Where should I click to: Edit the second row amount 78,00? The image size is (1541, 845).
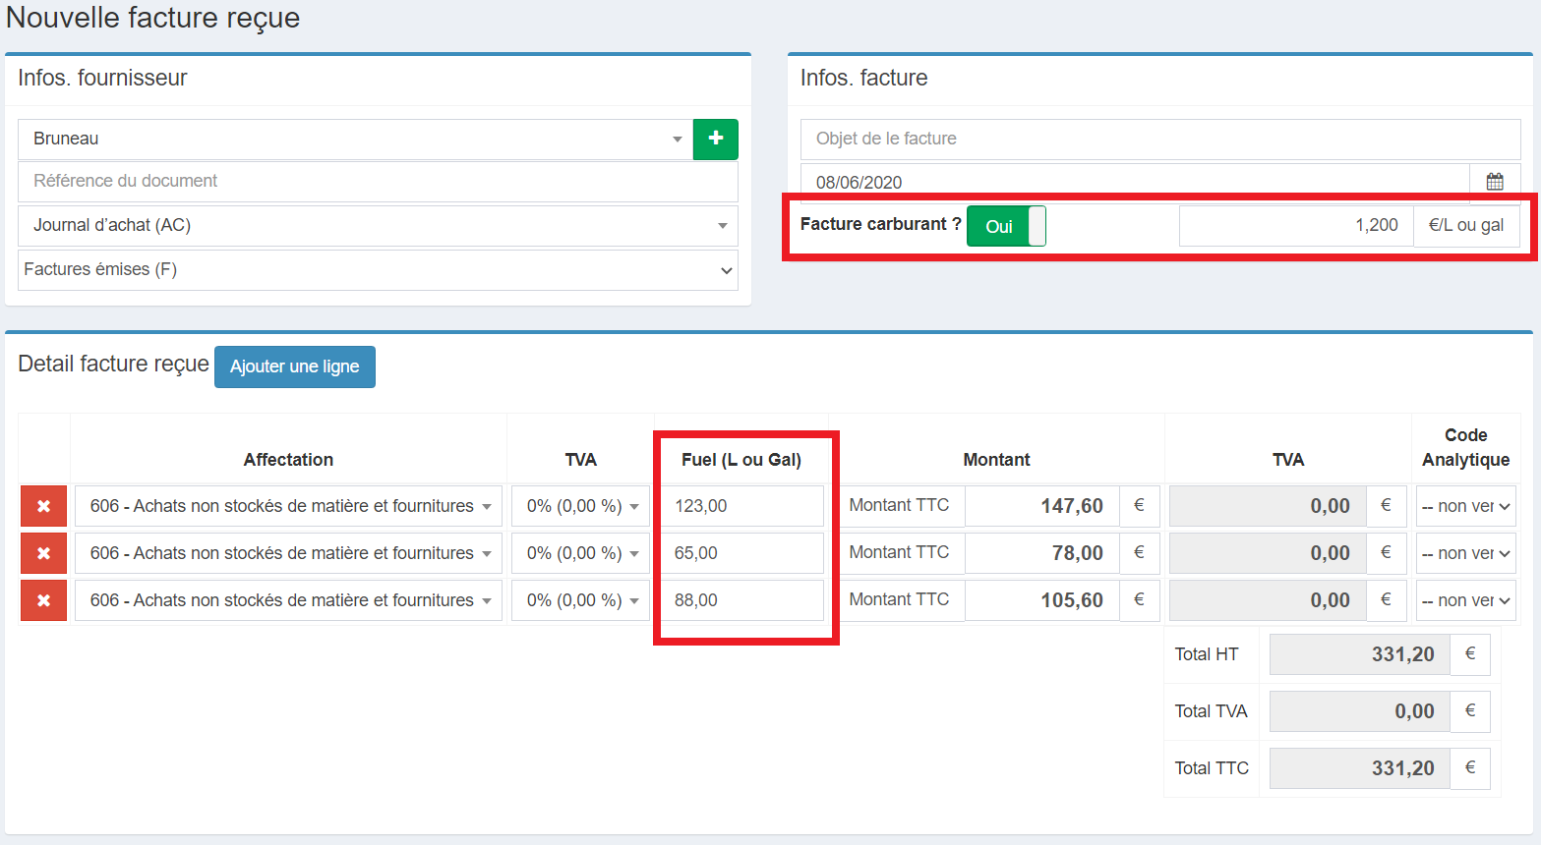(1041, 553)
